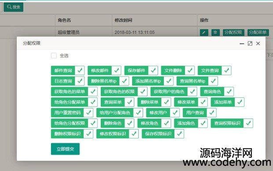Uncheck 获取用户的角色 permission
273x171 pixels.
coord(174,92)
